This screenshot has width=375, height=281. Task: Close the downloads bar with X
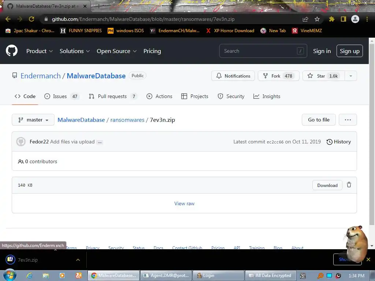pos(368,259)
